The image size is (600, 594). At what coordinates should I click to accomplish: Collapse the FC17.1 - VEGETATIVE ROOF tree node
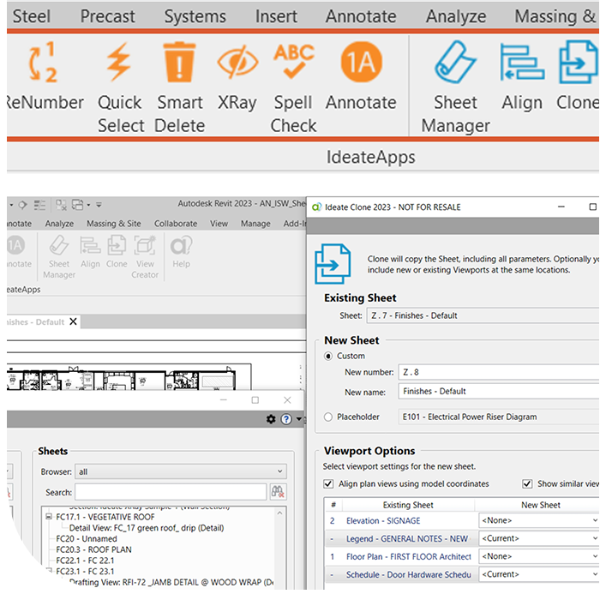point(49,517)
